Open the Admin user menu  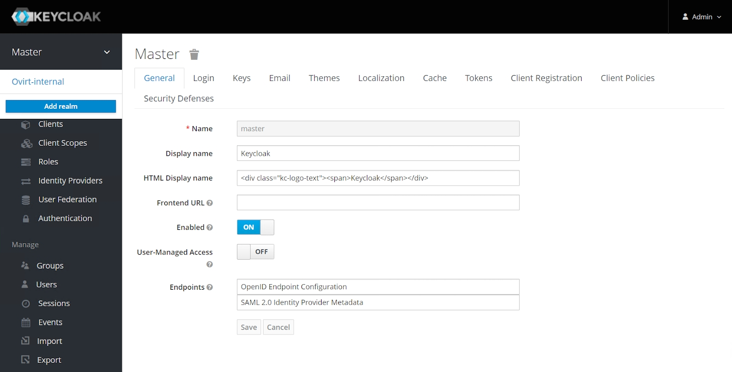coord(701,17)
